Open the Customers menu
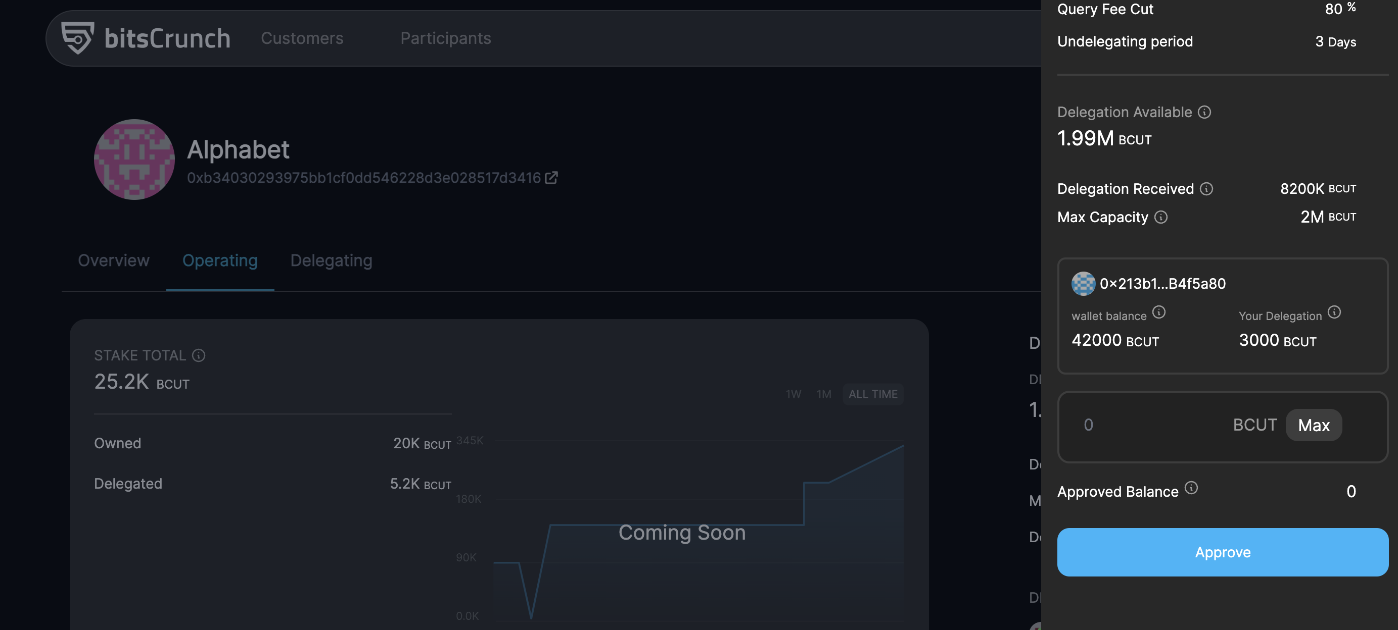This screenshot has height=630, width=1398. 302,38
